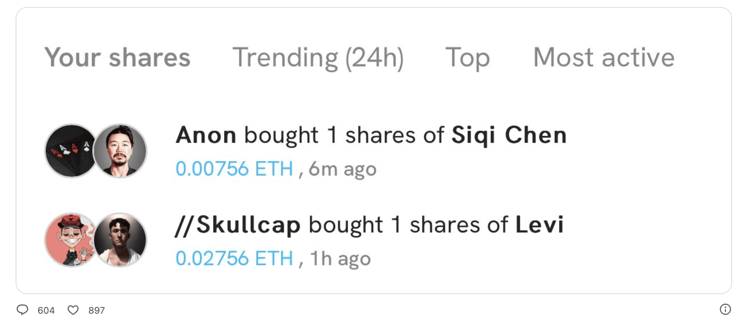Click the Siqi Chen name link
This screenshot has width=737, height=319.
(509, 136)
